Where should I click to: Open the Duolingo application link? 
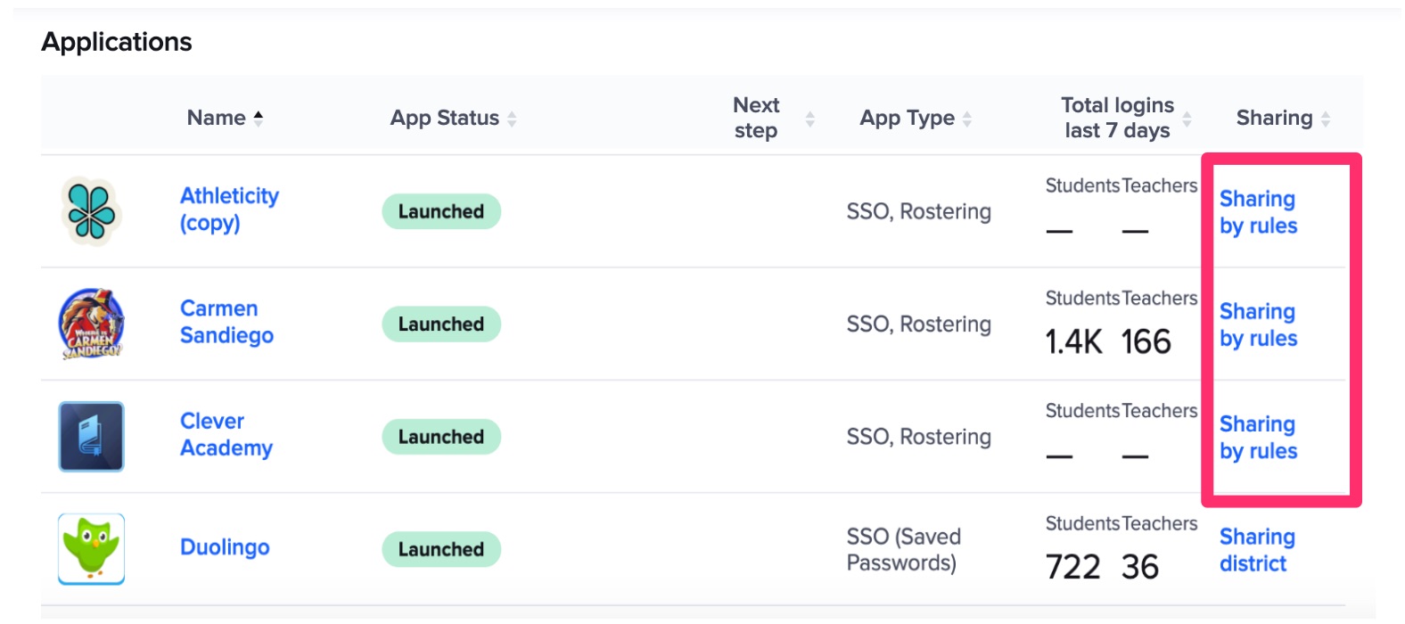point(225,547)
